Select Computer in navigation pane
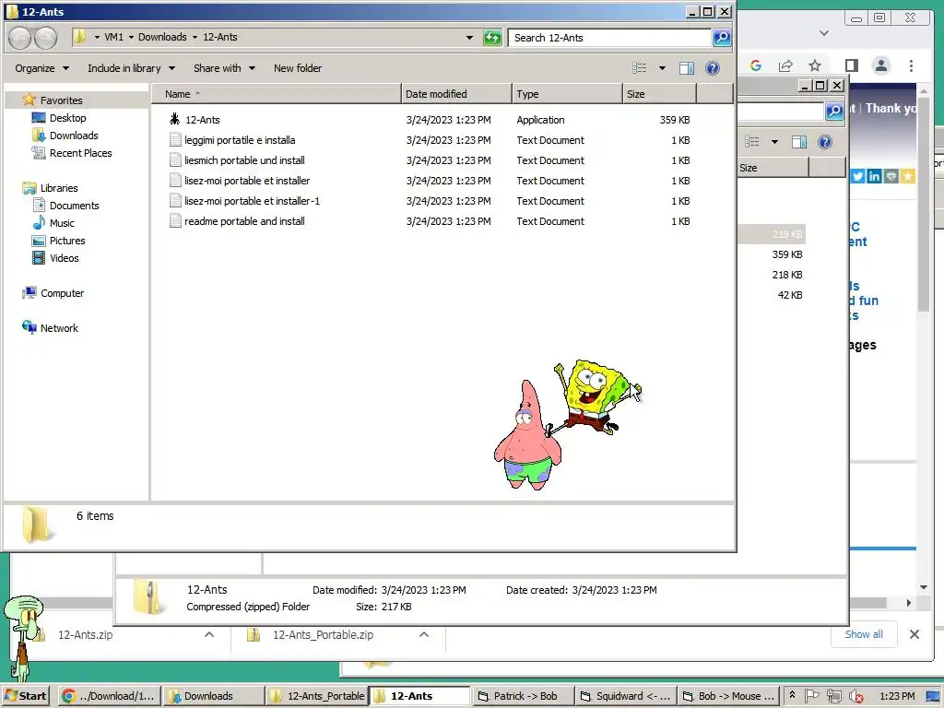 62,293
